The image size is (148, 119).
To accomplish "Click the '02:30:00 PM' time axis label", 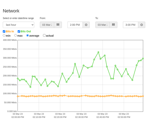I will tap(81, 117).
